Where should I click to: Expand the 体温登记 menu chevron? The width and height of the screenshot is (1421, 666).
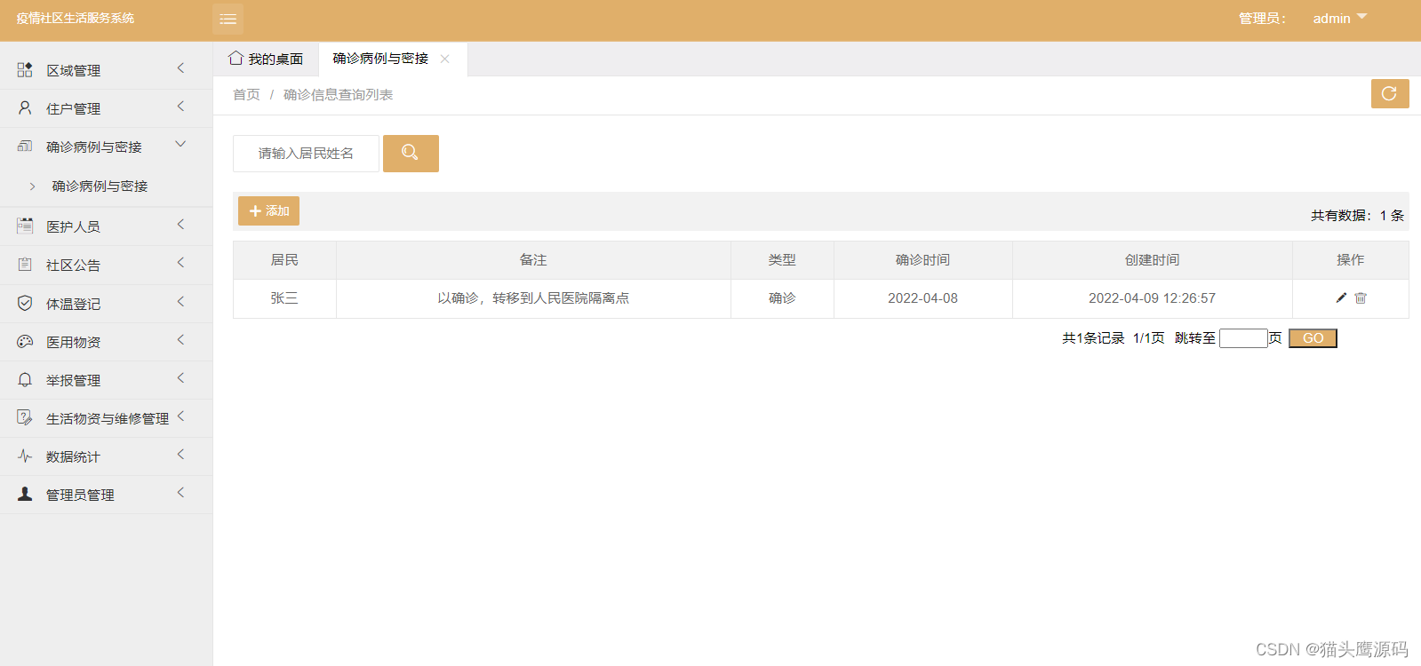tap(181, 302)
